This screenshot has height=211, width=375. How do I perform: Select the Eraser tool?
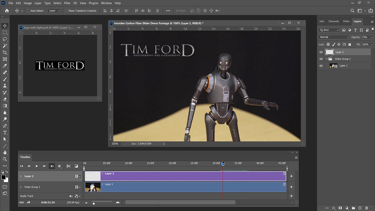tap(5, 99)
